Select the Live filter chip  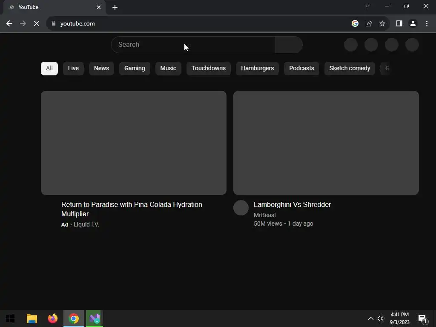pos(73,69)
